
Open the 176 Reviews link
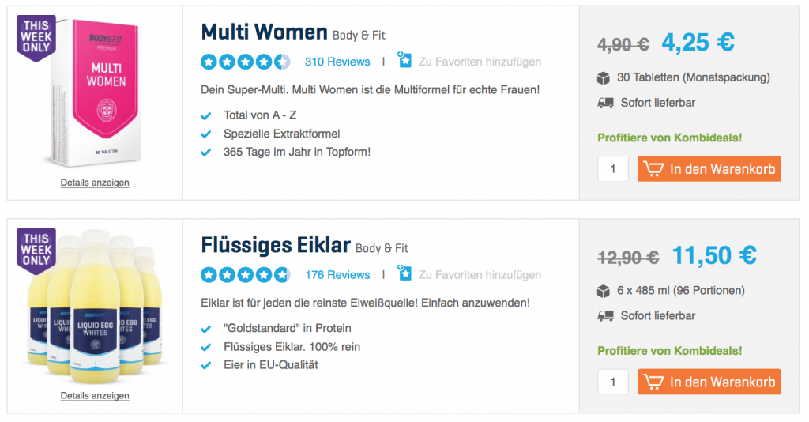(337, 275)
